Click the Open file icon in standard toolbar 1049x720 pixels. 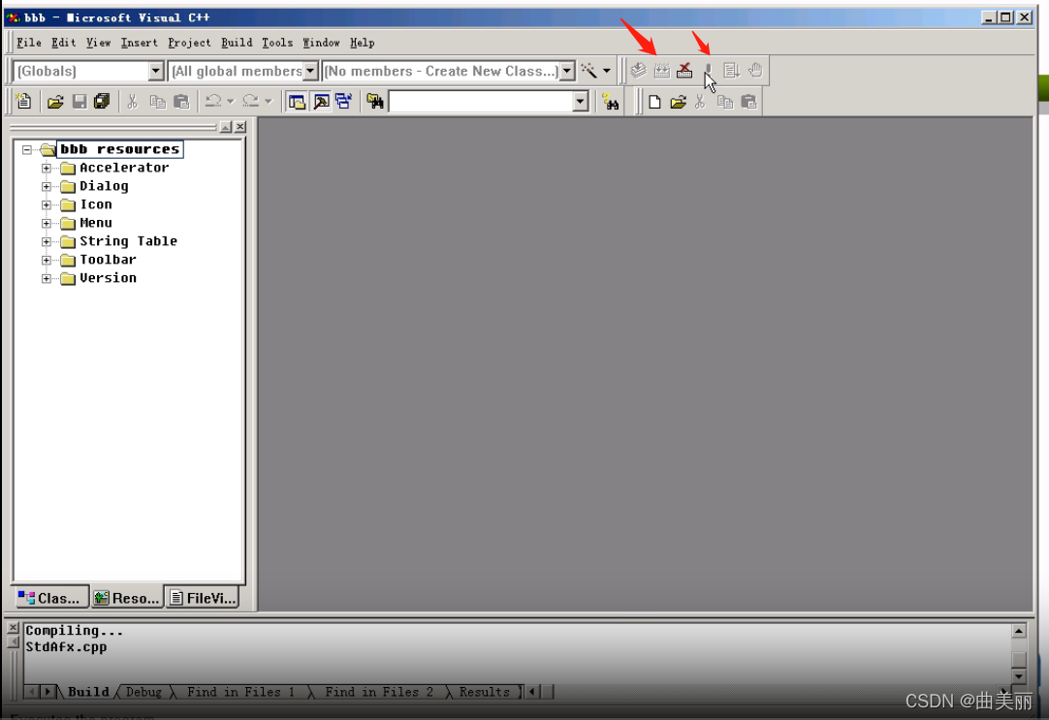coord(55,102)
